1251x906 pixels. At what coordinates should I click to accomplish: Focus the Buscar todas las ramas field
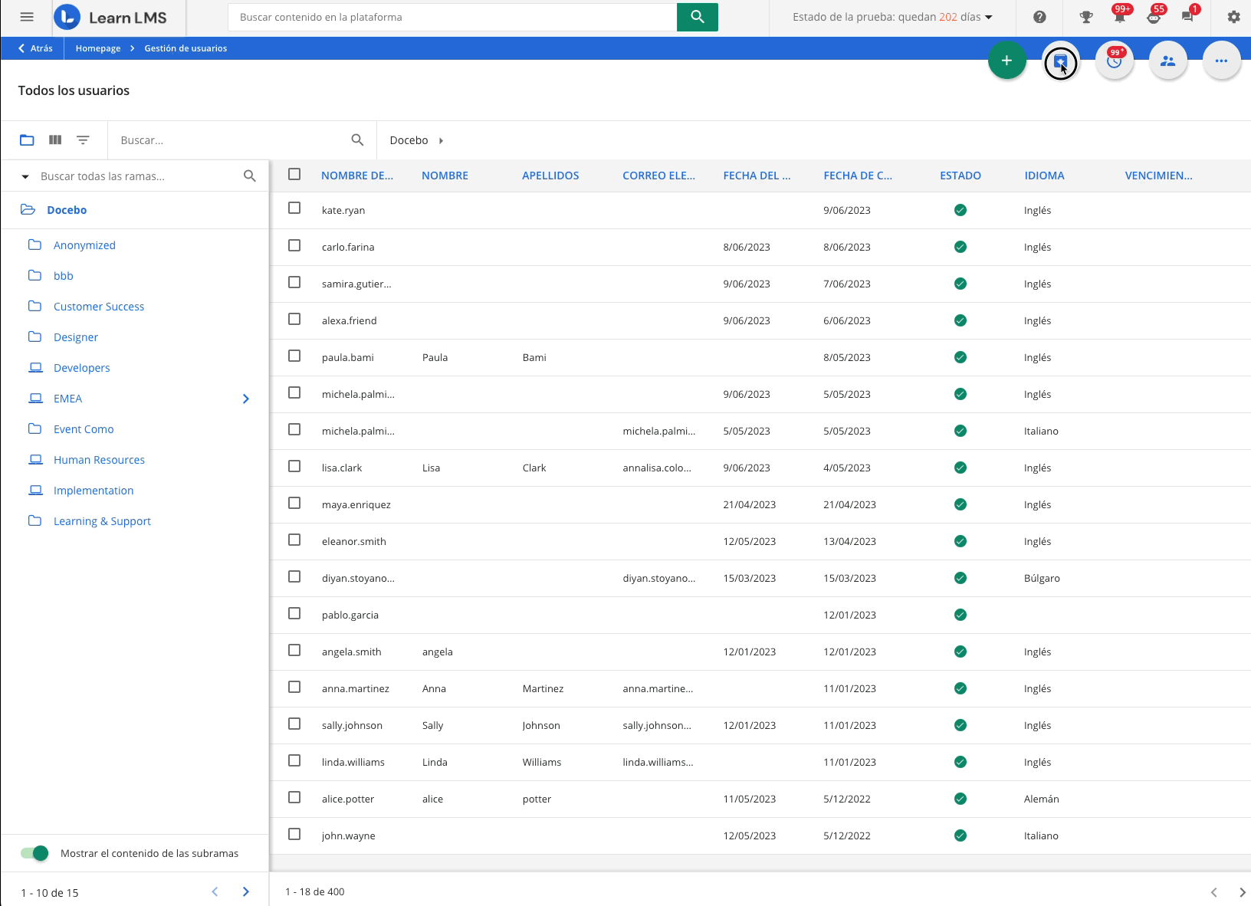138,176
